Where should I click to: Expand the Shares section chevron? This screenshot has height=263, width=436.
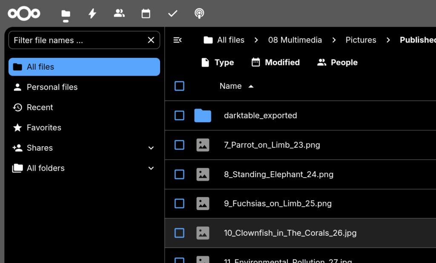coord(151,148)
